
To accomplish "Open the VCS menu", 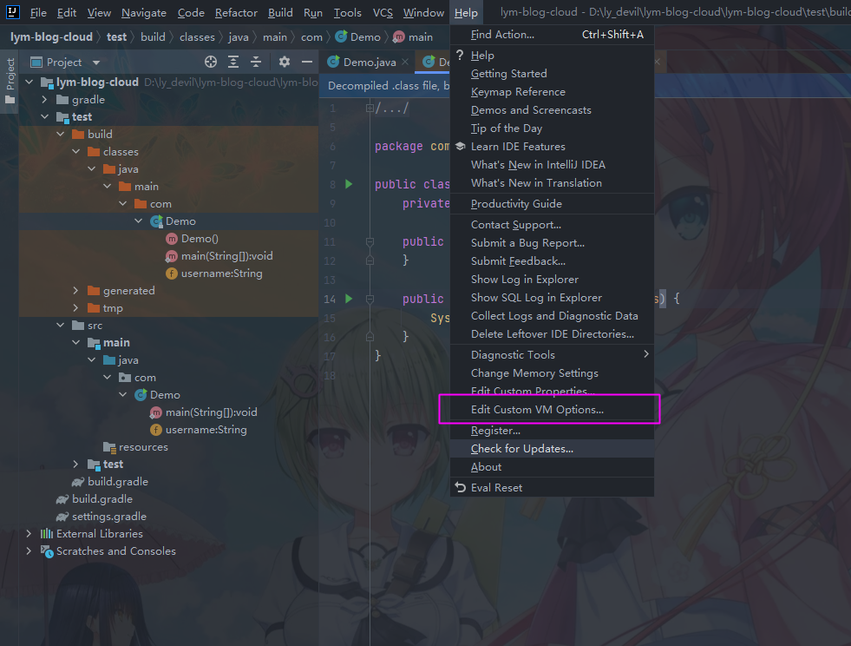I will [383, 12].
